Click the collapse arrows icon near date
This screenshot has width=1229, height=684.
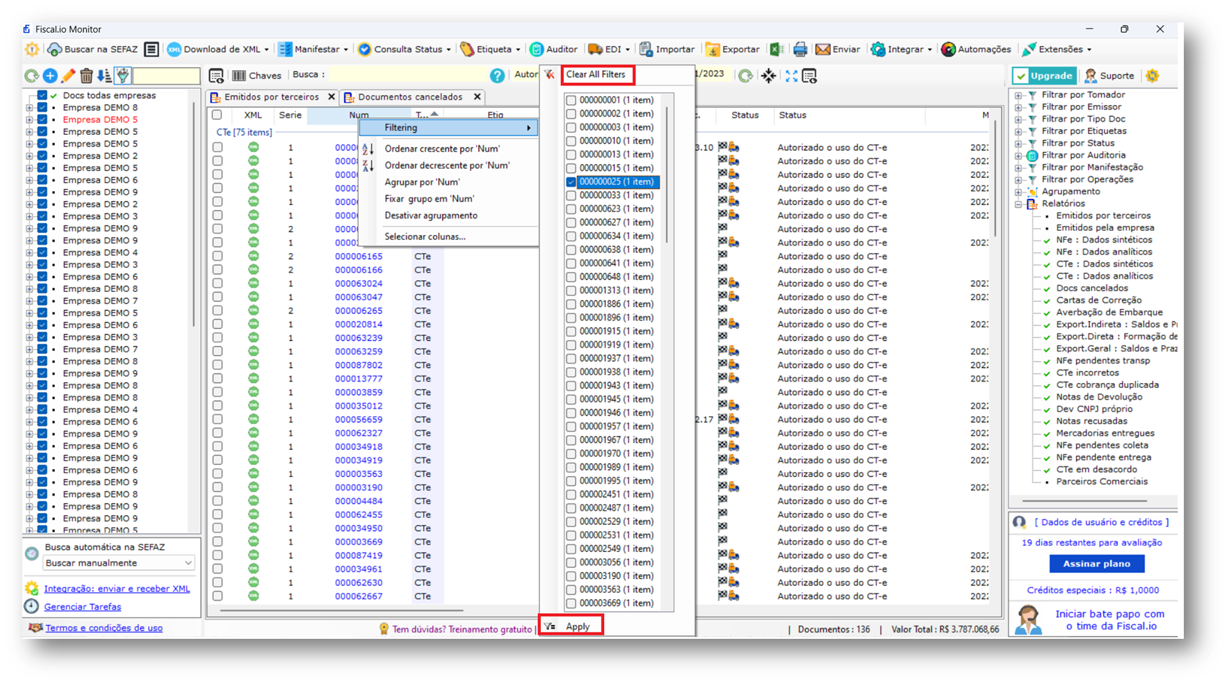pos(768,76)
